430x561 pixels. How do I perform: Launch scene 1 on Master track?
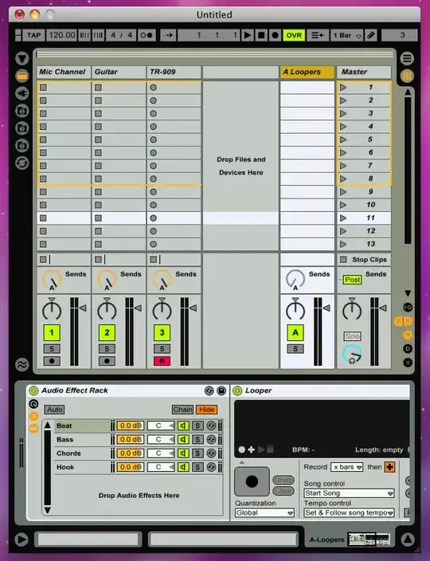click(x=343, y=88)
